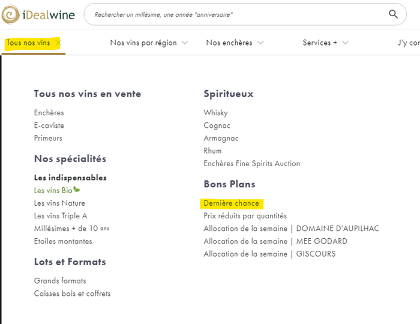This screenshot has width=420, height=324.
Task: Click the Nos spécialités heading
Action: [70, 159]
